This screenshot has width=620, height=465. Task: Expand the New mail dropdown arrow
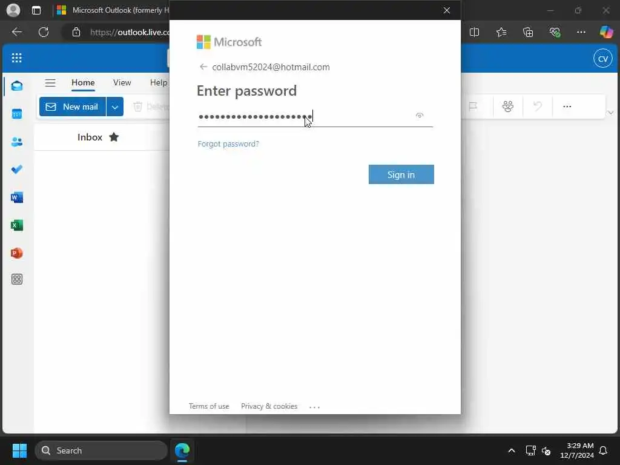coord(114,107)
